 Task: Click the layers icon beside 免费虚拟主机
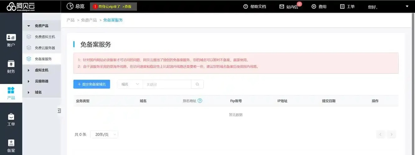coord(29,37)
